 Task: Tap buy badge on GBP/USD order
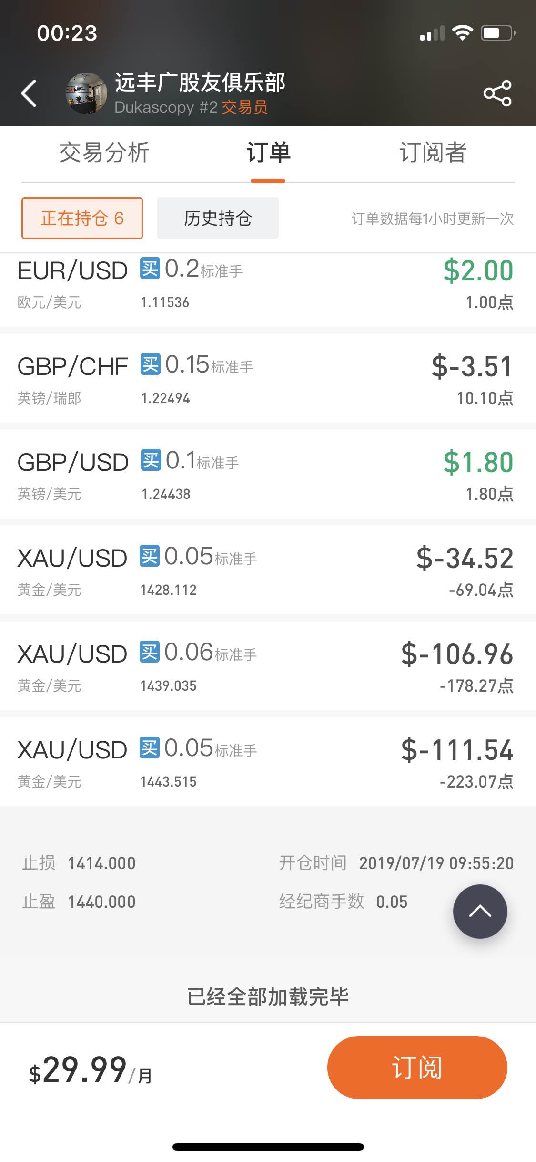pyautogui.click(x=151, y=460)
